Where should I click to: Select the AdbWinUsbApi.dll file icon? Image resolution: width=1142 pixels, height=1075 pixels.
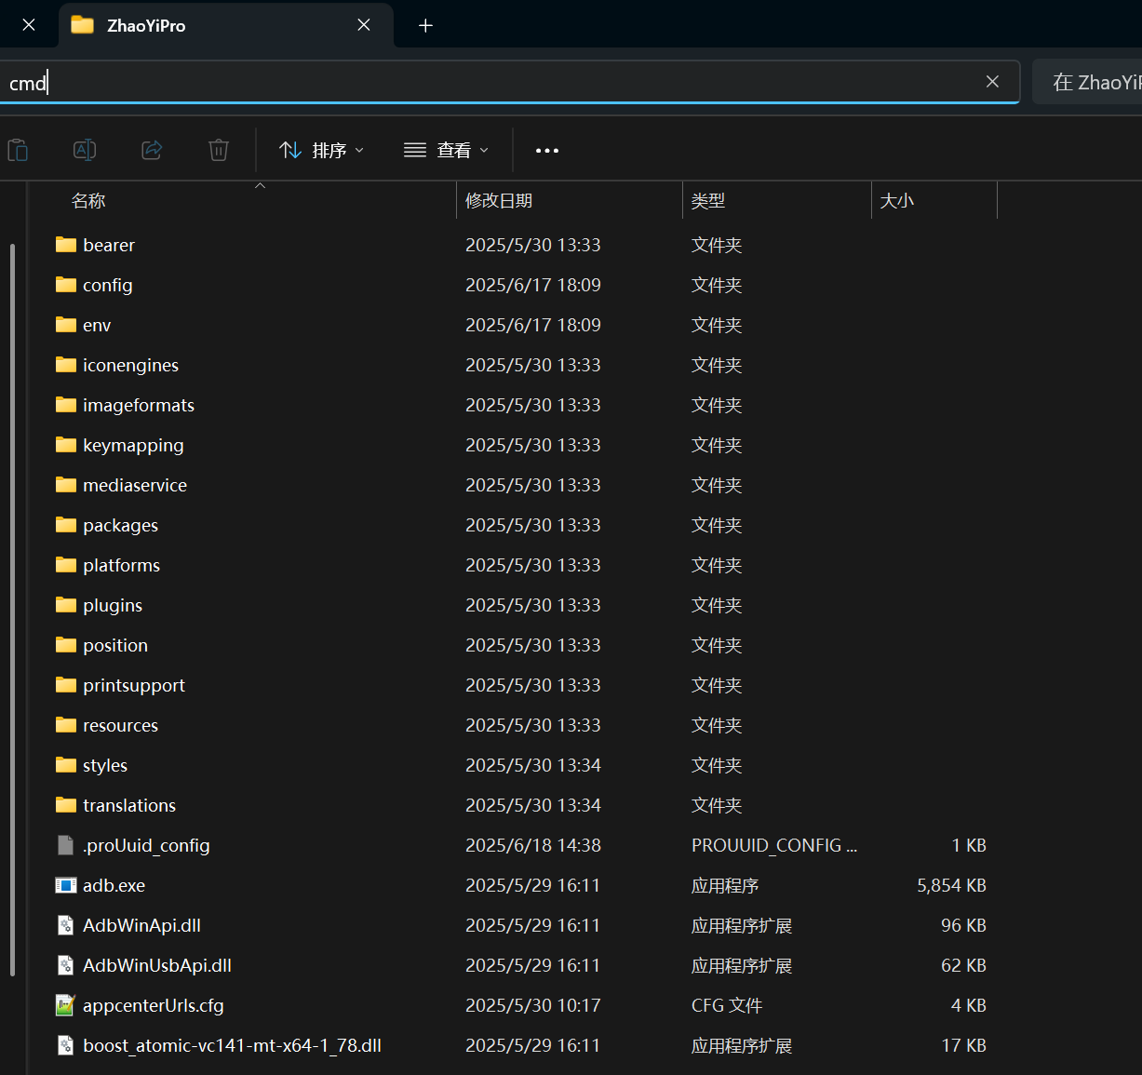pos(65,965)
